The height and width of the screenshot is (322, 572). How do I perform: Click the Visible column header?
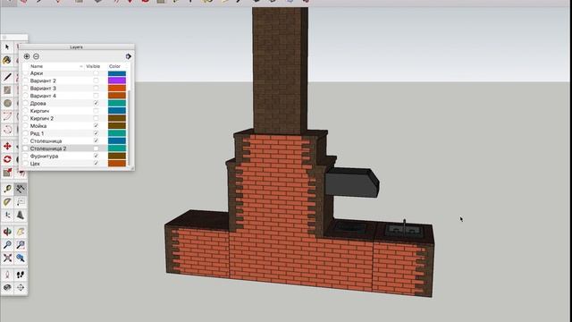[93, 66]
